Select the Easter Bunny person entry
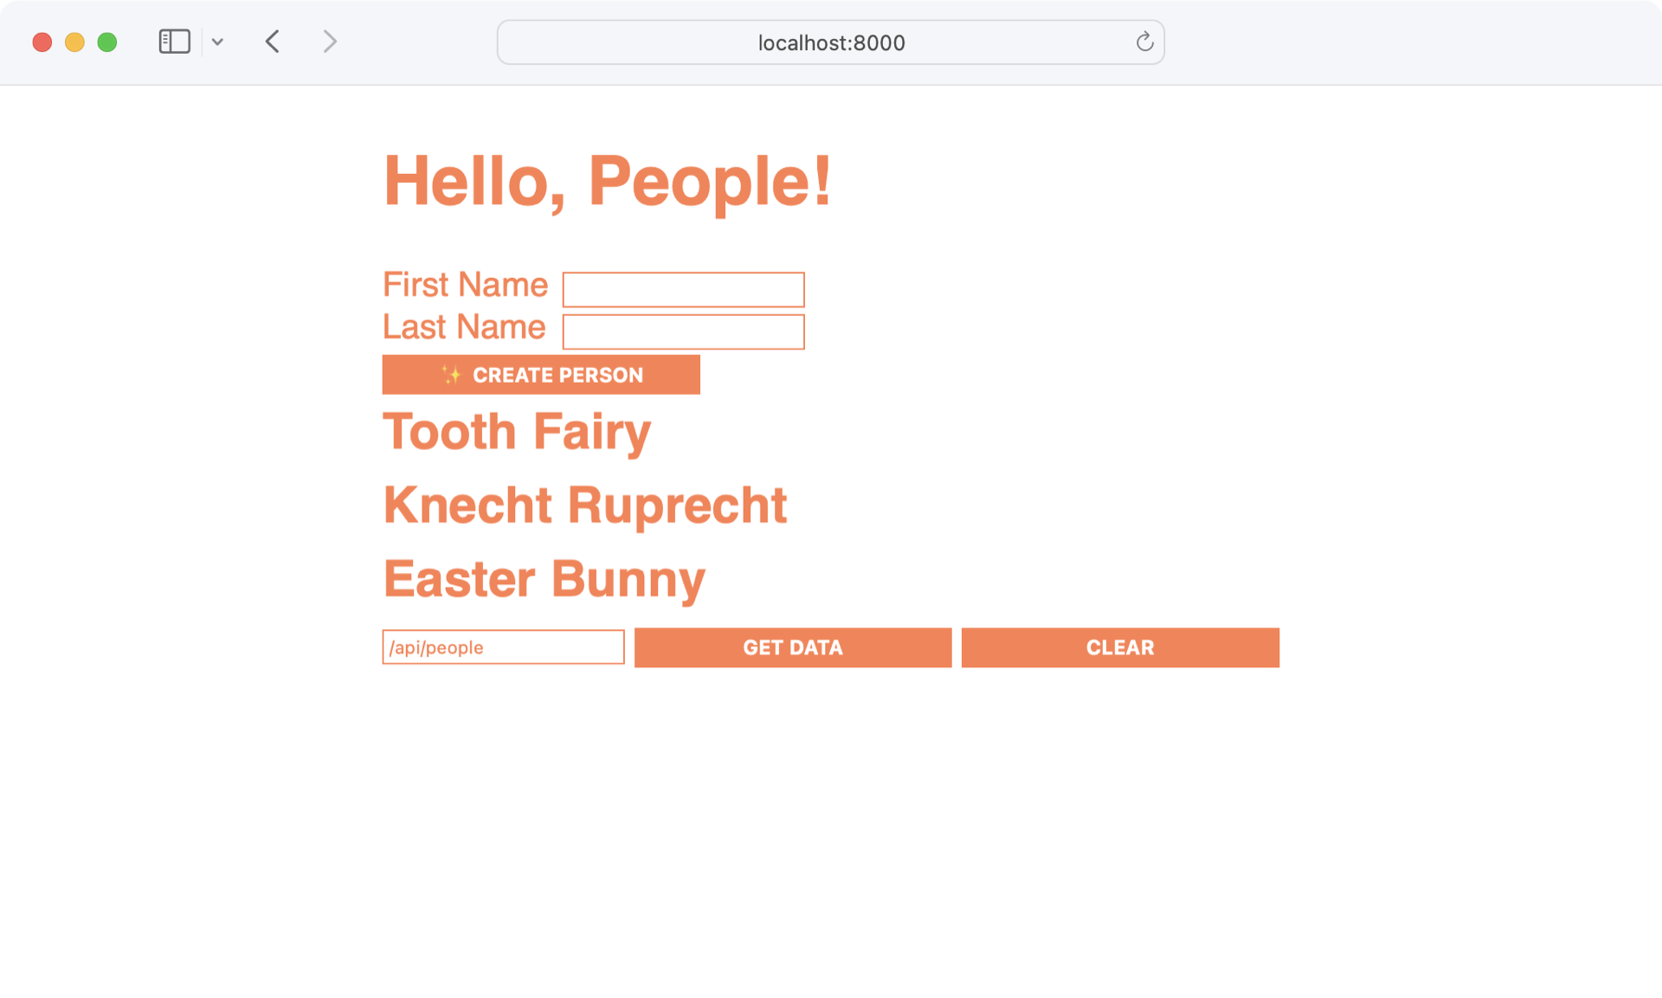This screenshot has height=998, width=1662. point(544,578)
